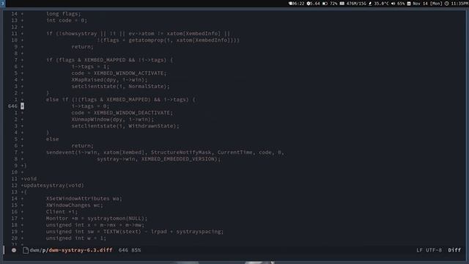Viewport: 469px width, 264px height.
Task: Click the '+updatesystray(void)' function line
Action: (x=52, y=186)
